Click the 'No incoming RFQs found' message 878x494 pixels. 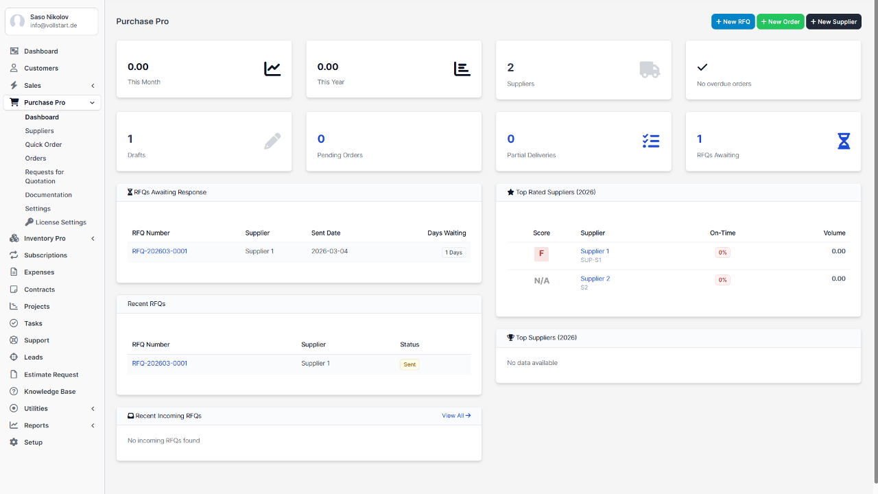164,440
